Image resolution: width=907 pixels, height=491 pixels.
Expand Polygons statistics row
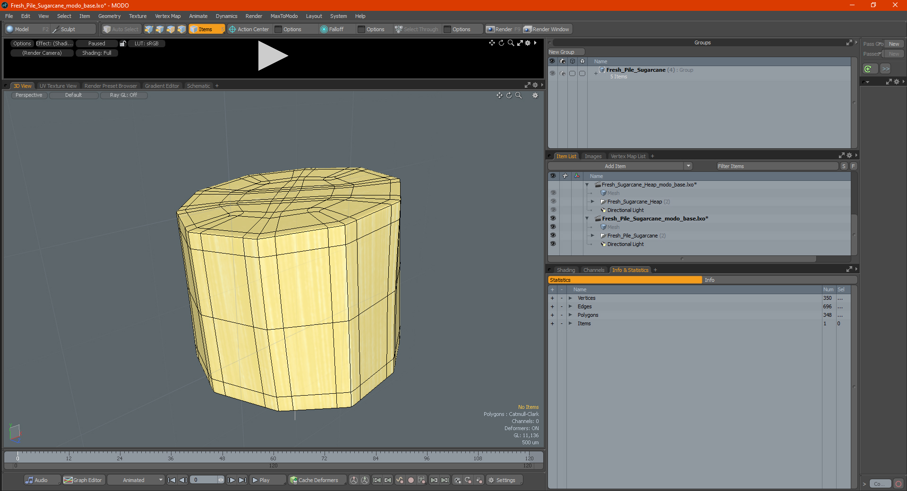[570, 315]
